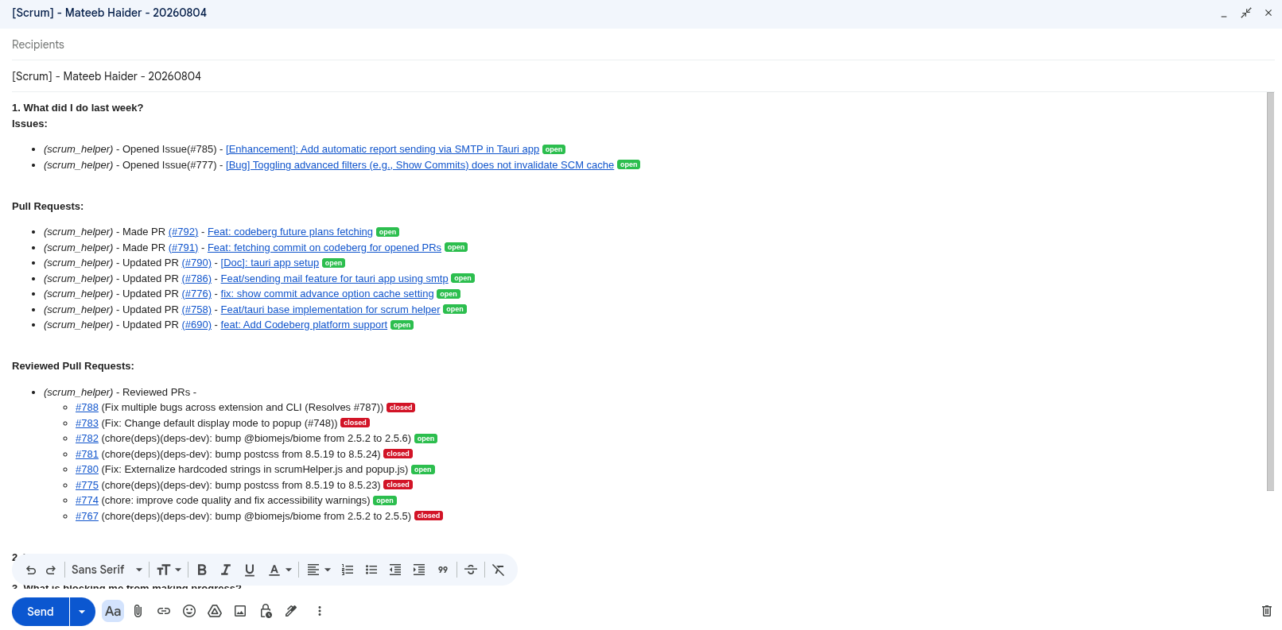Screen dimensions: 1282x630
Task: Increase the indent level
Action: (419, 570)
